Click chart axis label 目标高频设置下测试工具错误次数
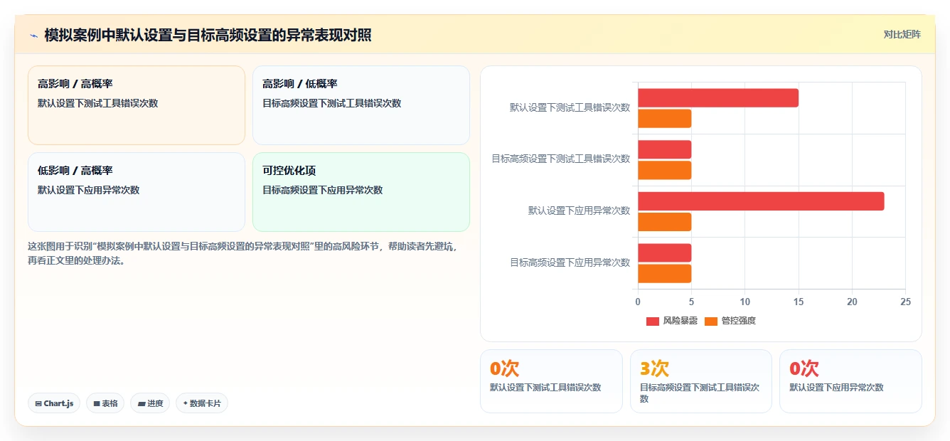Viewport: 950px width, 441px height. (x=560, y=159)
